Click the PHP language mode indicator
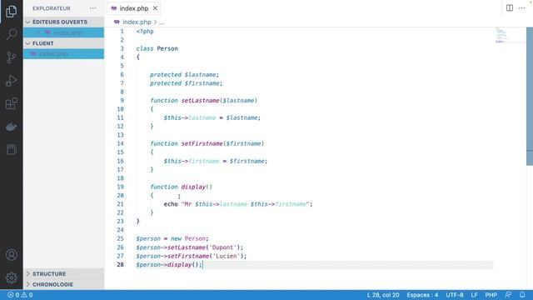 click(x=491, y=295)
